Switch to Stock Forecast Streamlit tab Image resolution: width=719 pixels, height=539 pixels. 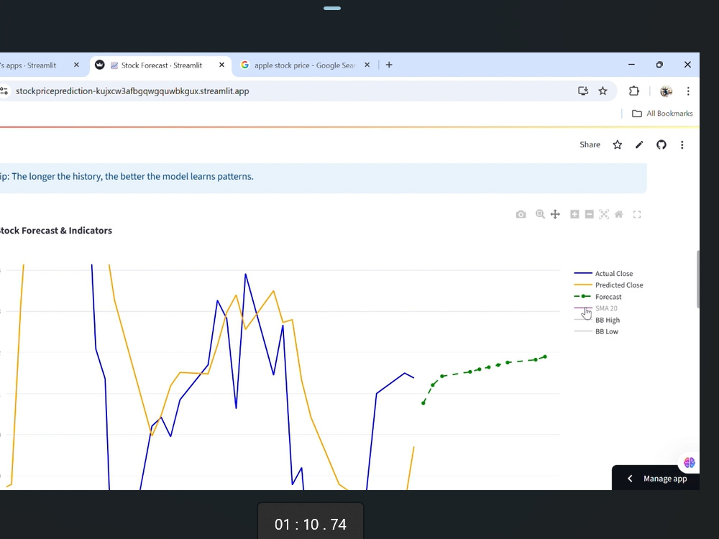(x=161, y=65)
